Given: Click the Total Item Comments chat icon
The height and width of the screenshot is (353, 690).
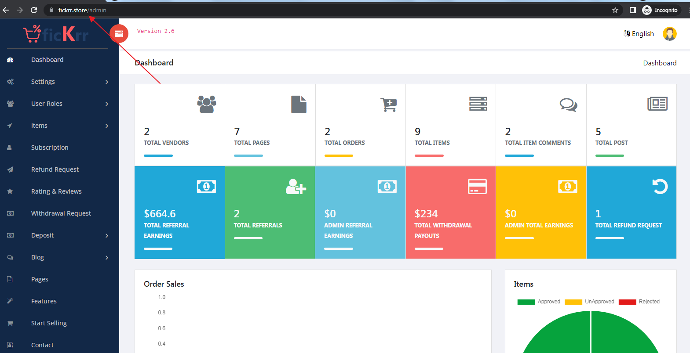Looking at the screenshot, I should (568, 104).
